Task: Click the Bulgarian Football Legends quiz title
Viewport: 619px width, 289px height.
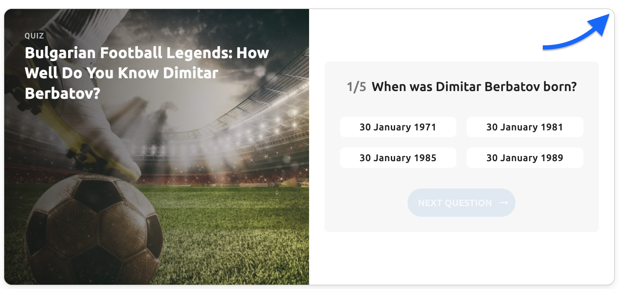Action: (147, 73)
